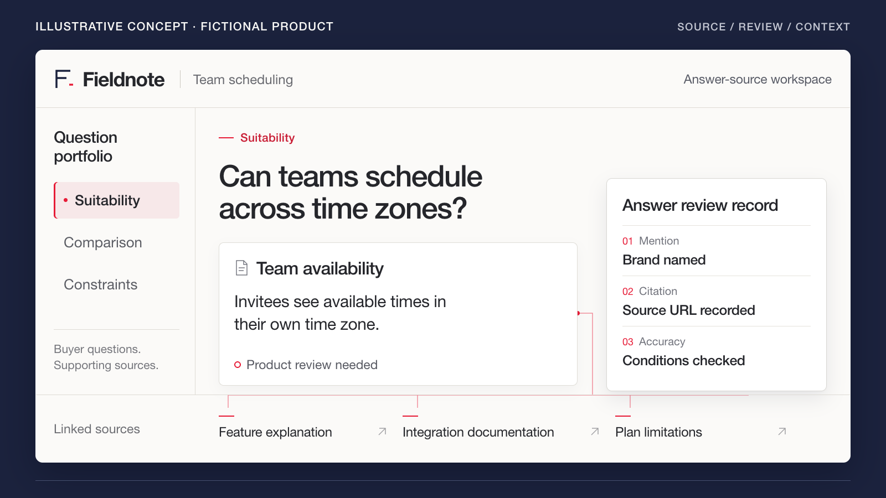Click the SOURCE / REVIEW / CONTEXT header text
This screenshot has width=886, height=498.
[x=764, y=27]
